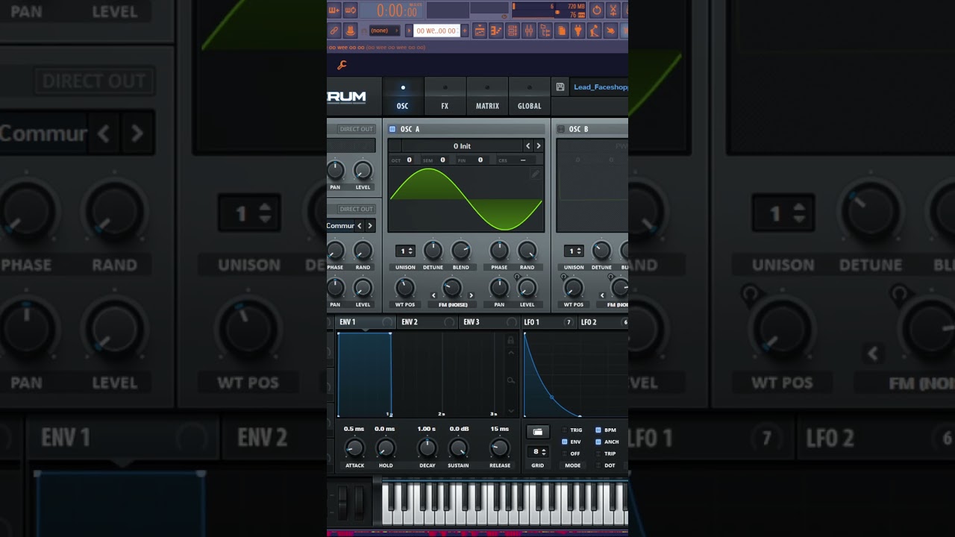Click the OSC A wavetable edit pencil

coord(535,174)
